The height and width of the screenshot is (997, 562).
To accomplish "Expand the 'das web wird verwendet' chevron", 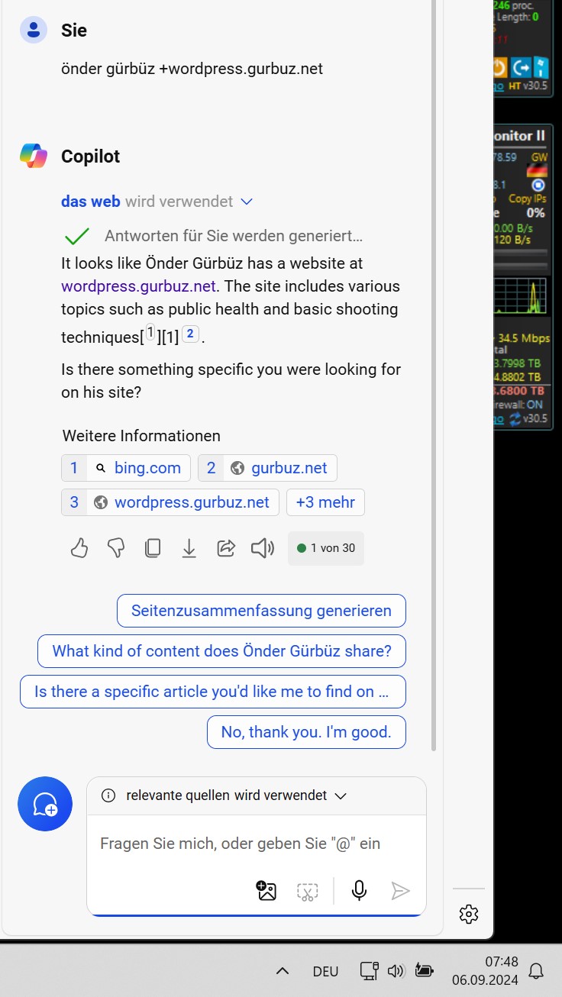I will 246,202.
